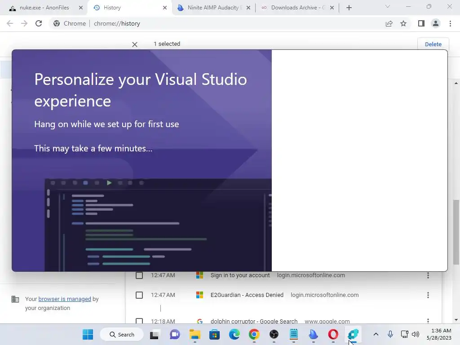Screen dimensions: 460x345
Task: Open E2Guardian - Access Denied history link
Action: click(247, 295)
